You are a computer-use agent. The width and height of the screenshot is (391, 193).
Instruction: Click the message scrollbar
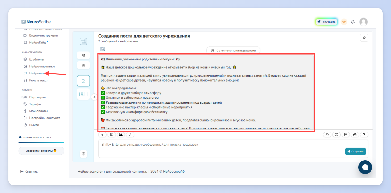point(372,87)
